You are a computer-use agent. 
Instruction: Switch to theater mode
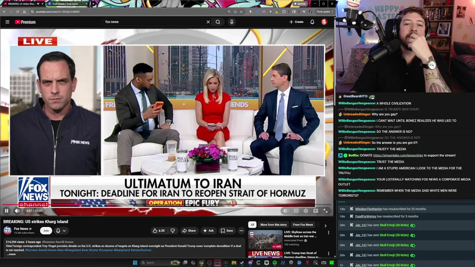click(x=315, y=211)
